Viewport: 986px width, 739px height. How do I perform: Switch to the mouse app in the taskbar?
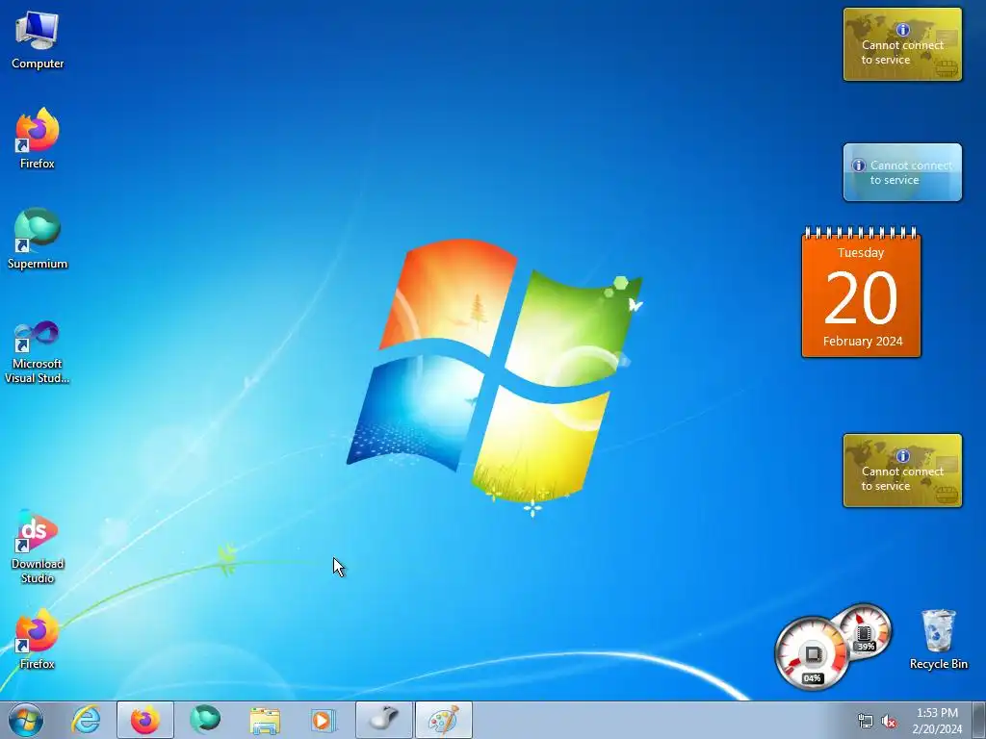384,720
